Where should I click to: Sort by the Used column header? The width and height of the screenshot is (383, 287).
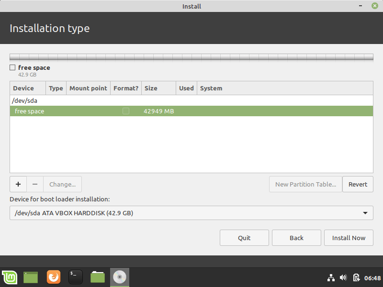coord(186,88)
